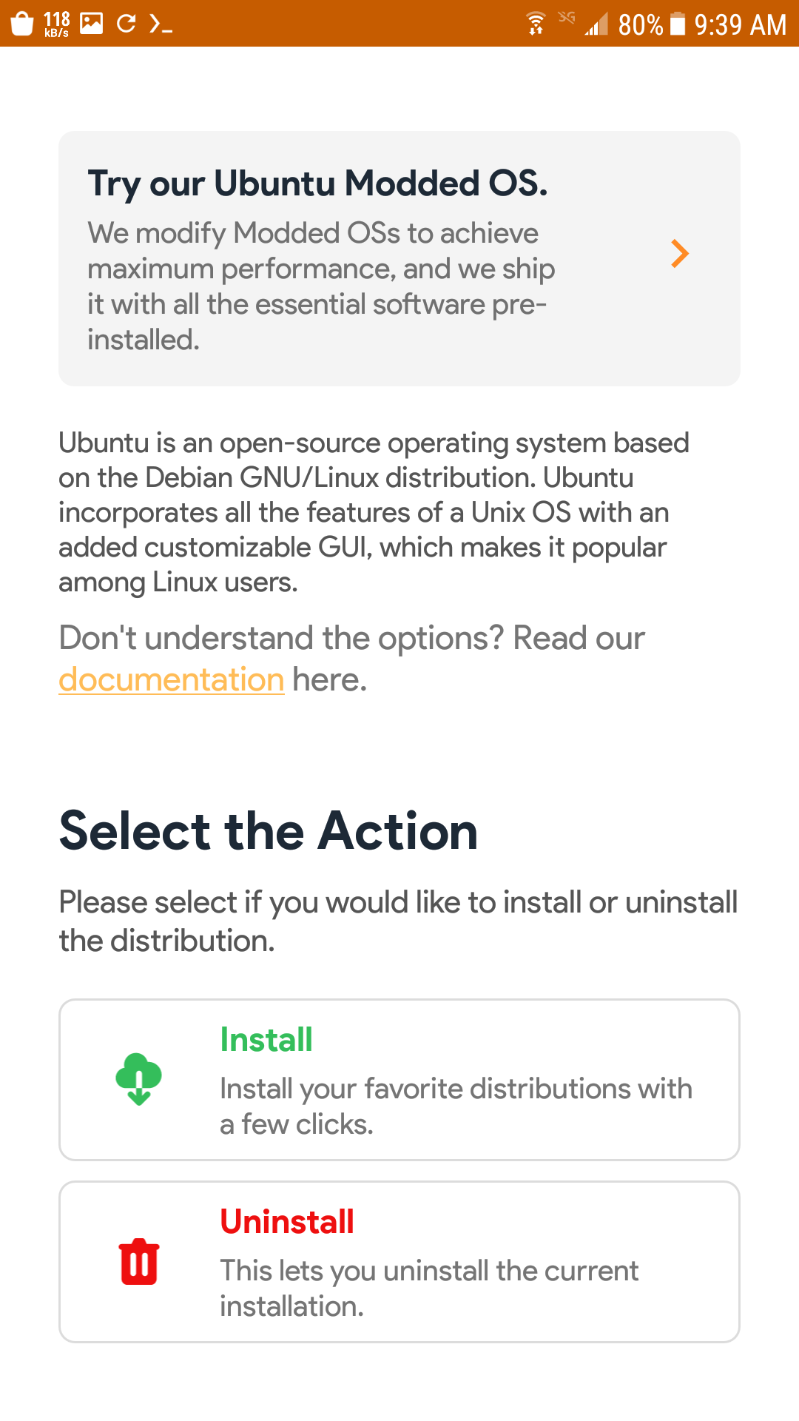Choose the red Uninstall title
The height and width of the screenshot is (1421, 799).
[287, 1222]
